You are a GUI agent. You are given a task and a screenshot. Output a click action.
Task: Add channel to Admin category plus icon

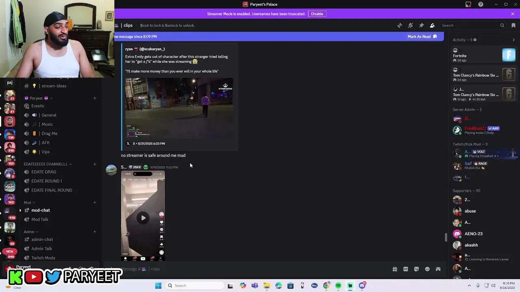pyautogui.click(x=95, y=232)
